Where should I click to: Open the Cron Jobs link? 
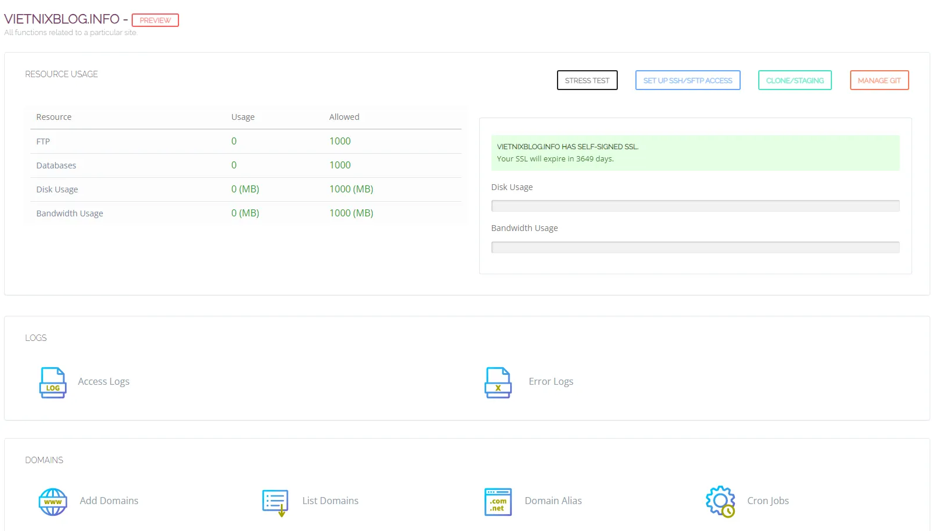pyautogui.click(x=768, y=501)
